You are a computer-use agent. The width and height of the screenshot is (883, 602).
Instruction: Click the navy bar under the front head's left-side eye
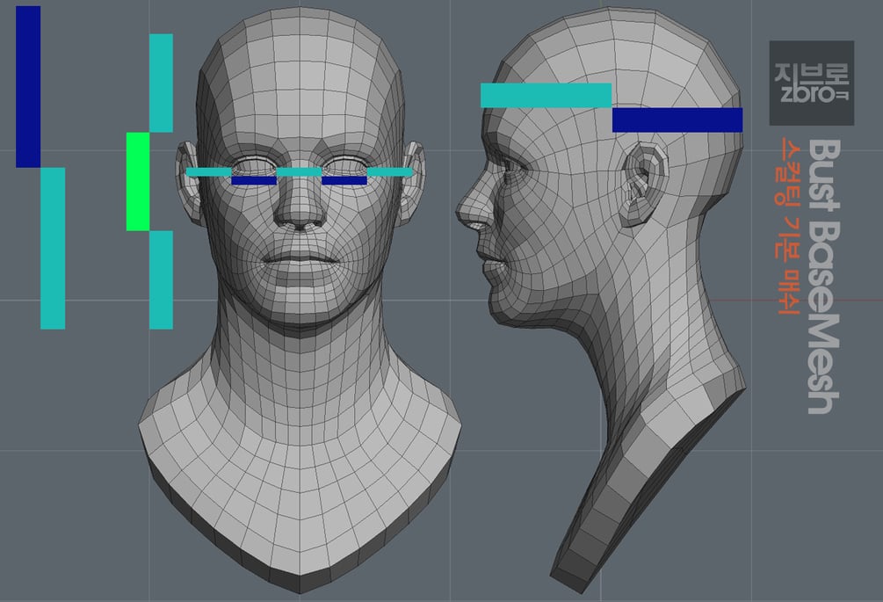coord(254,181)
